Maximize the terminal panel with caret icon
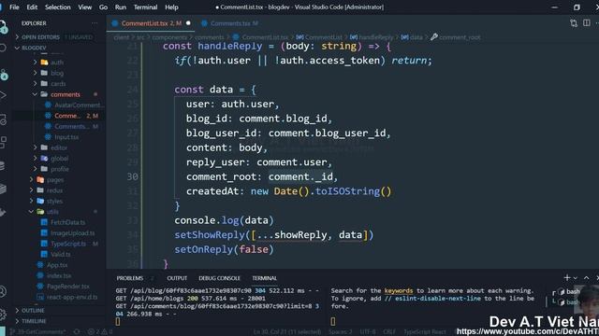Screen dimensions: 599x336 coord(587,278)
